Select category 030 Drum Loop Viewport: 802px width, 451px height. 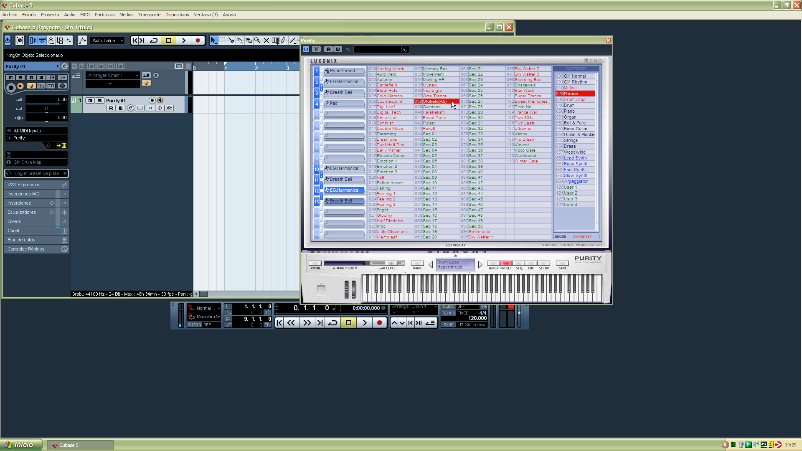[575, 99]
